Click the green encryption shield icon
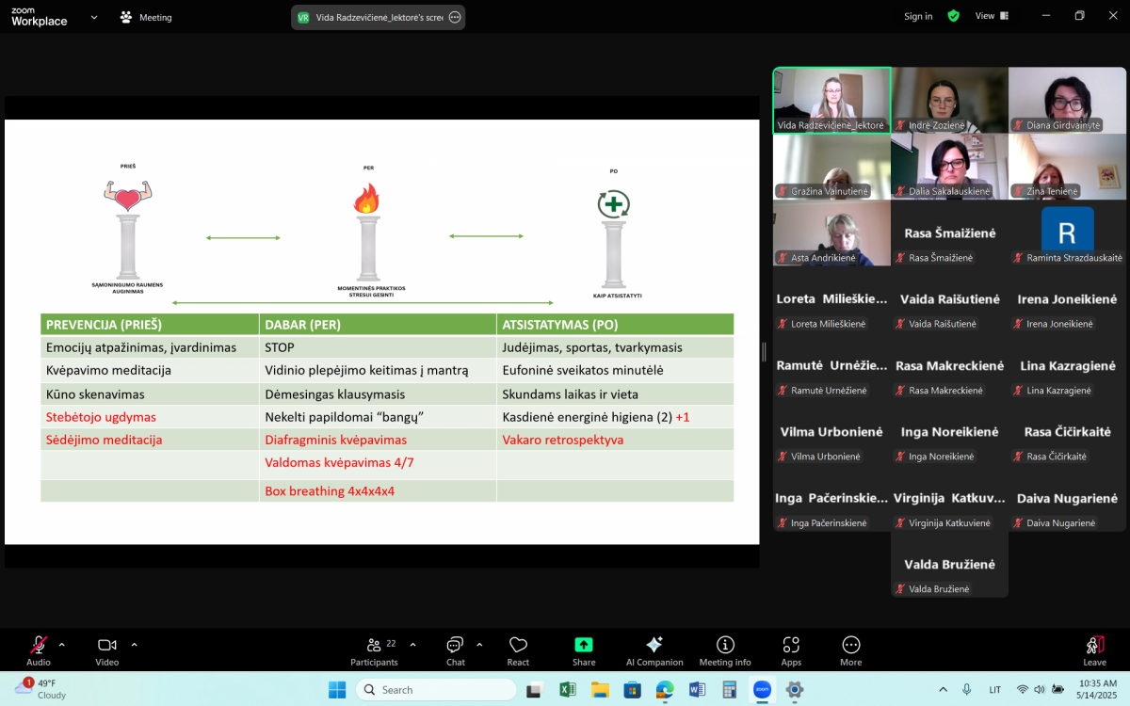1130x706 pixels. point(953,16)
